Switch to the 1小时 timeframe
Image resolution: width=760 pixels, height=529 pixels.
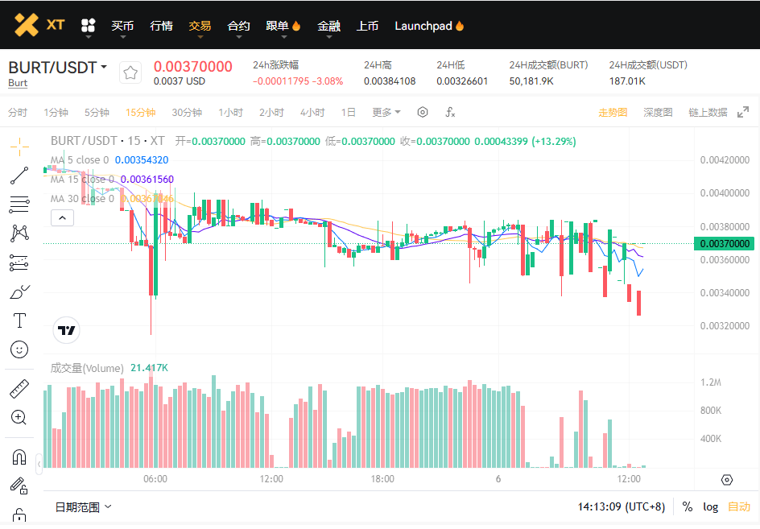pos(230,113)
